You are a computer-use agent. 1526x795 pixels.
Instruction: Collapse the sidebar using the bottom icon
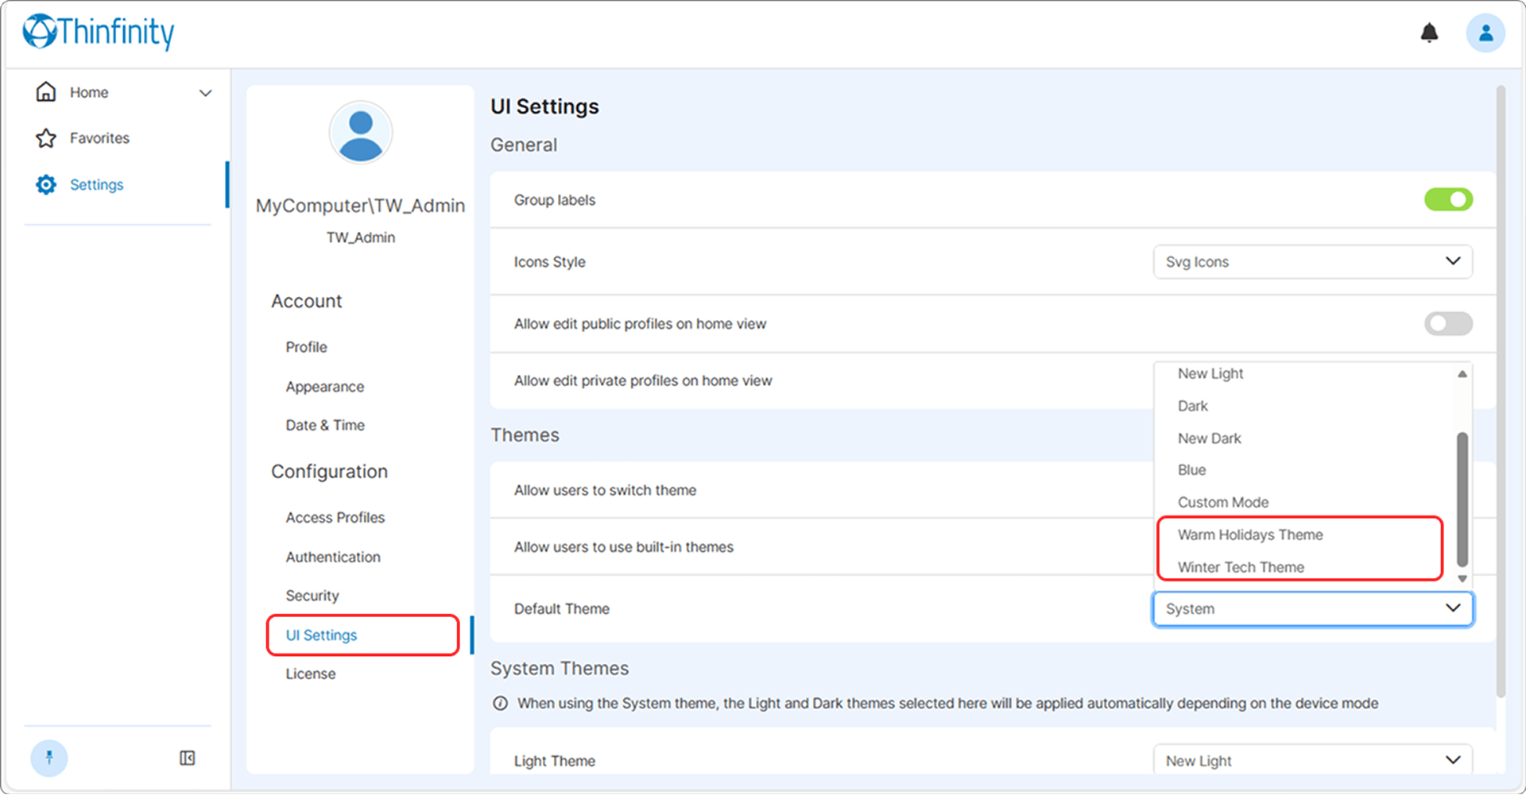187,758
